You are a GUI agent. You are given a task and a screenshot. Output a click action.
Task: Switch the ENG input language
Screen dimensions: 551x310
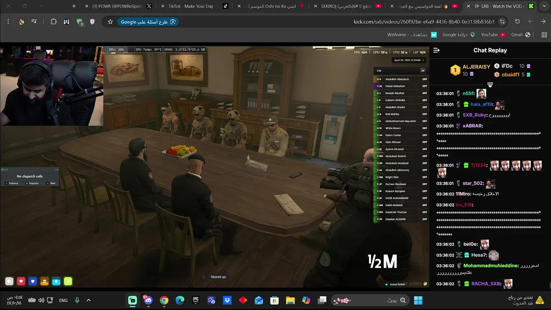[63, 300]
